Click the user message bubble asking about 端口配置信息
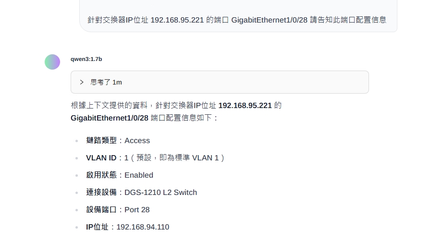Image resolution: width=431 pixels, height=243 pixels. 238,16
